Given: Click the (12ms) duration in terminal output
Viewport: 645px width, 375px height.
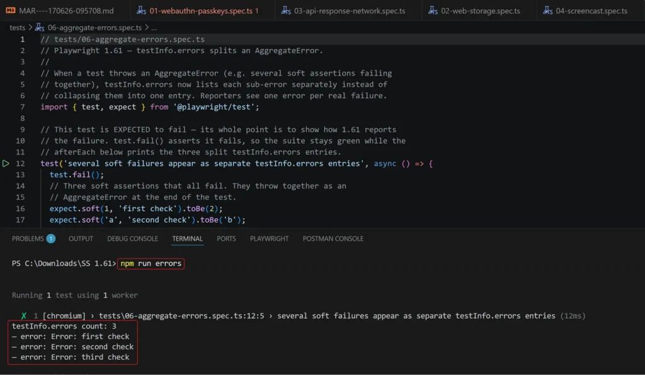Looking at the screenshot, I should pos(573,316).
